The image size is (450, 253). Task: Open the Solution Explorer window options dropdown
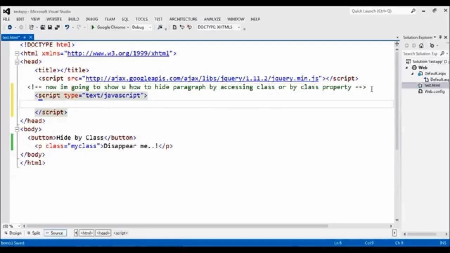pos(435,37)
